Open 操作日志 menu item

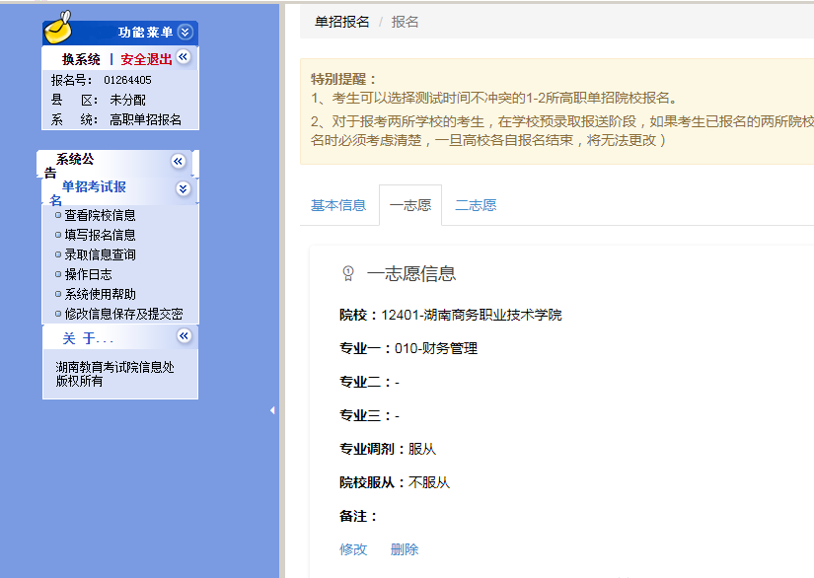pyautogui.click(x=88, y=274)
